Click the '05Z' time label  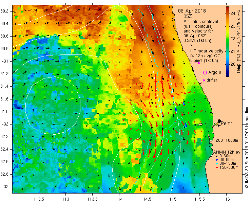(188, 16)
